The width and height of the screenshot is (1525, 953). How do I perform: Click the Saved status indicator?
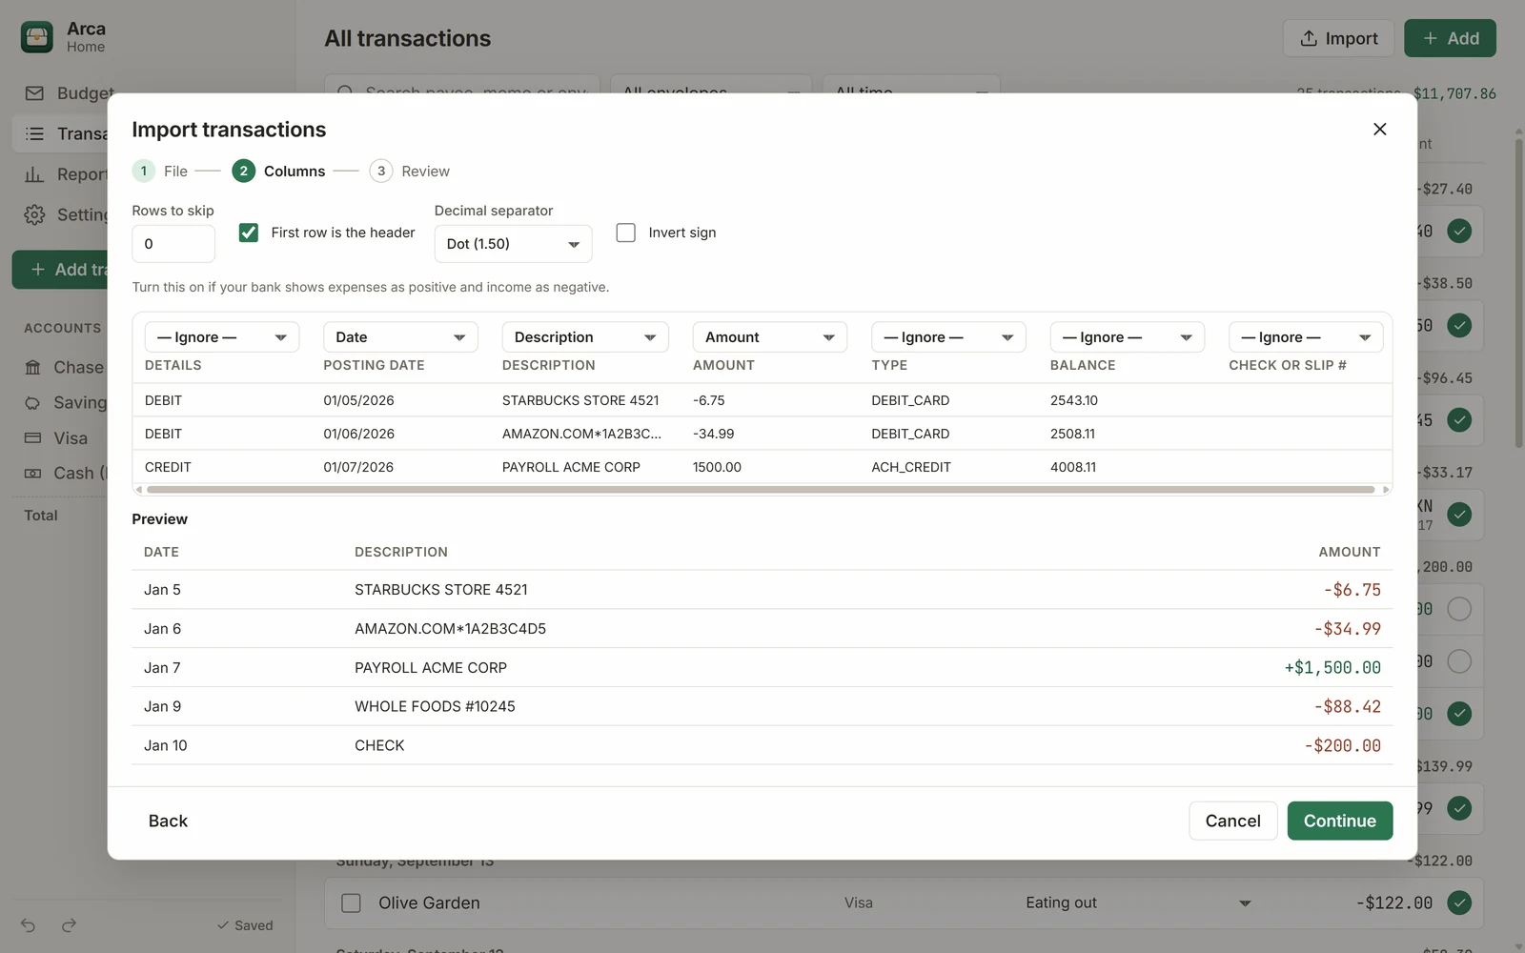click(245, 925)
